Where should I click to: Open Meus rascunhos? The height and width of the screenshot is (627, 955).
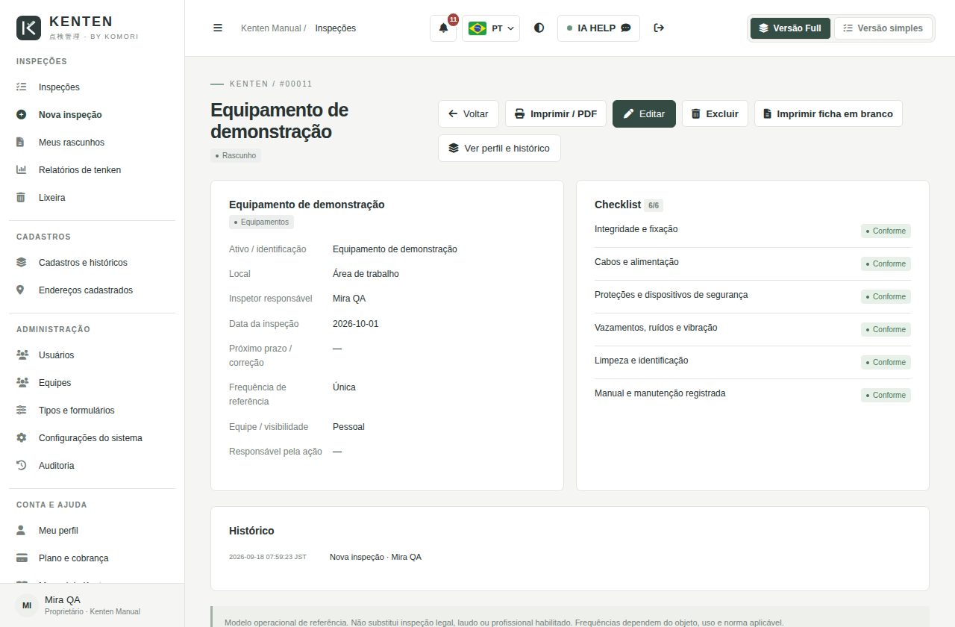coord(92,143)
